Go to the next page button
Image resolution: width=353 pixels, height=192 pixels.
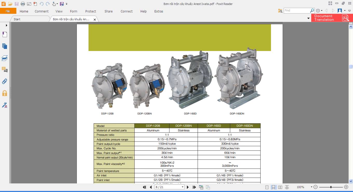click(x=188, y=187)
